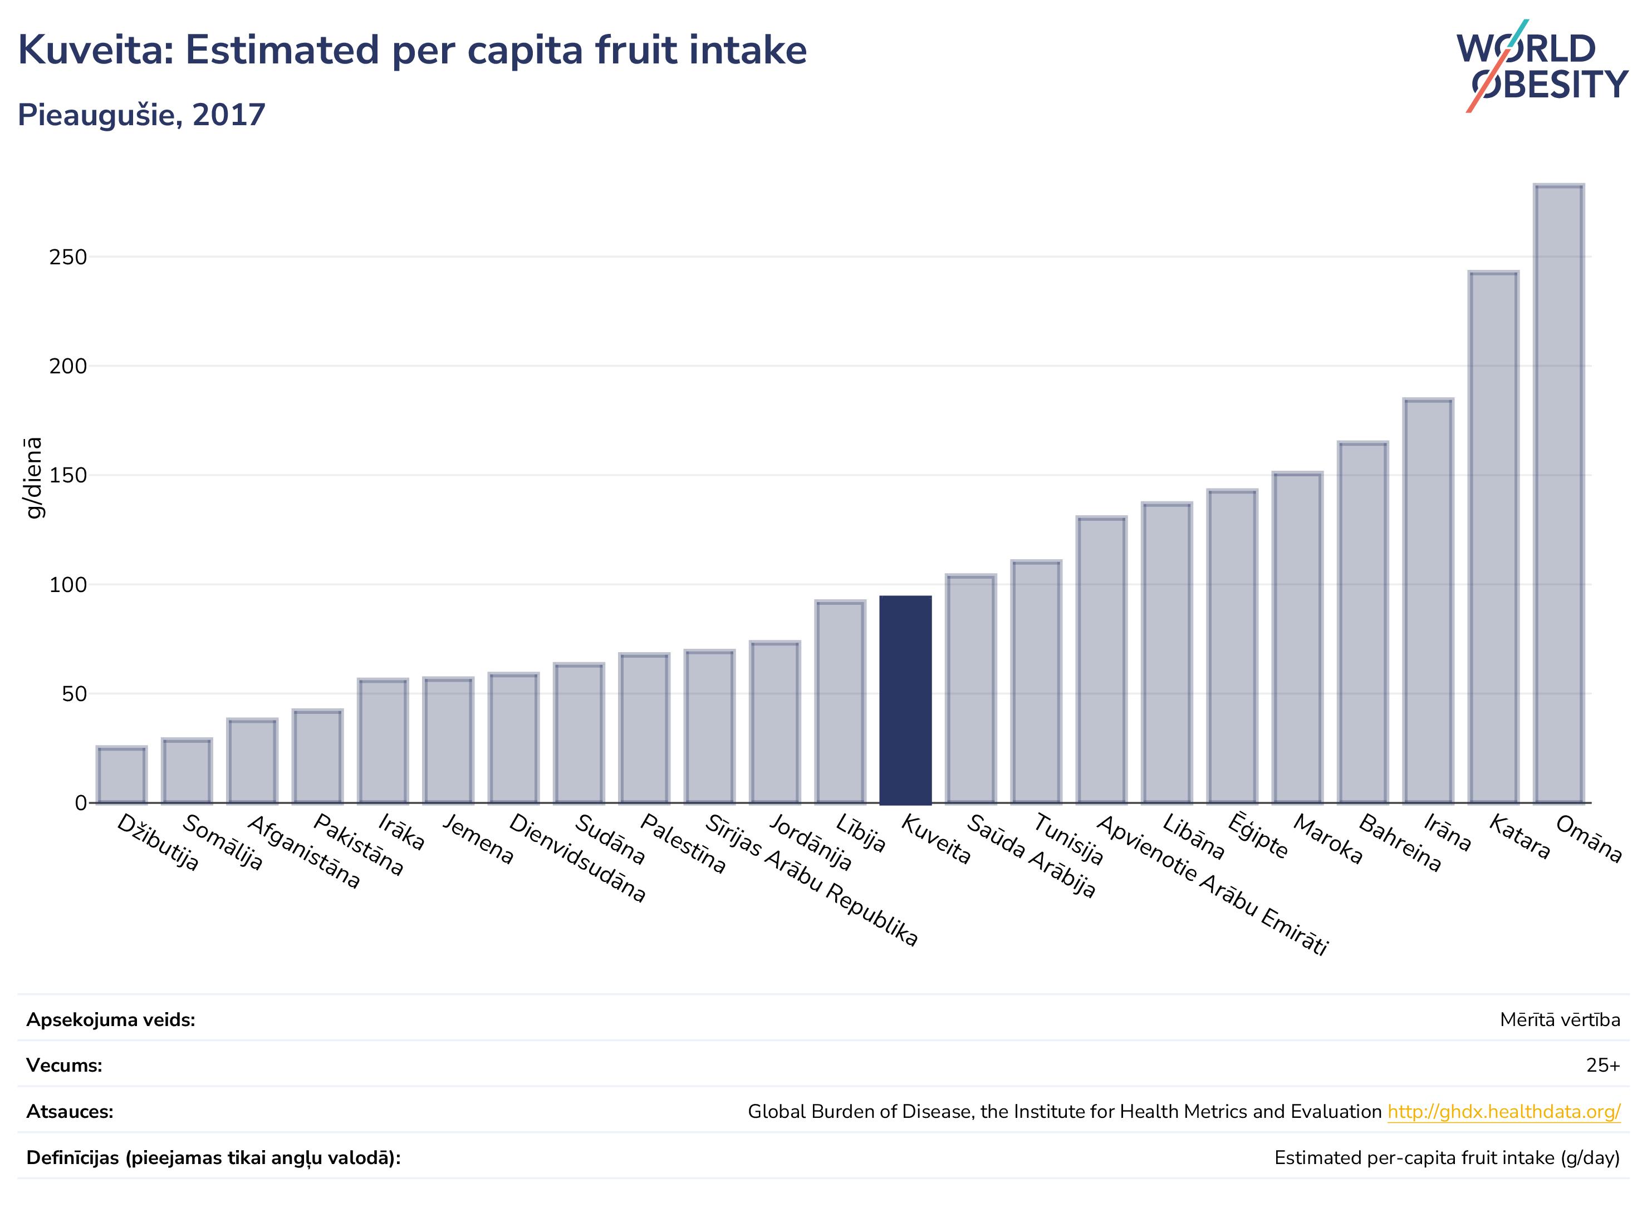1647x1208 pixels.
Task: Select the Džibutija bar
Action: click(121, 775)
